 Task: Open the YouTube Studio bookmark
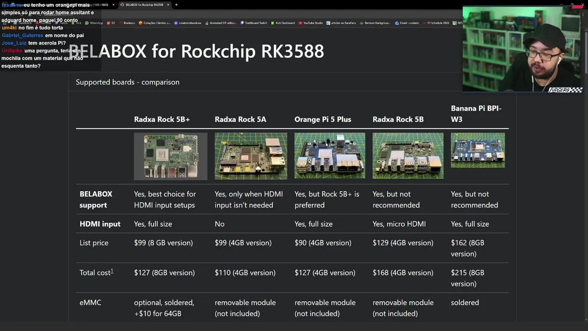coord(311,23)
